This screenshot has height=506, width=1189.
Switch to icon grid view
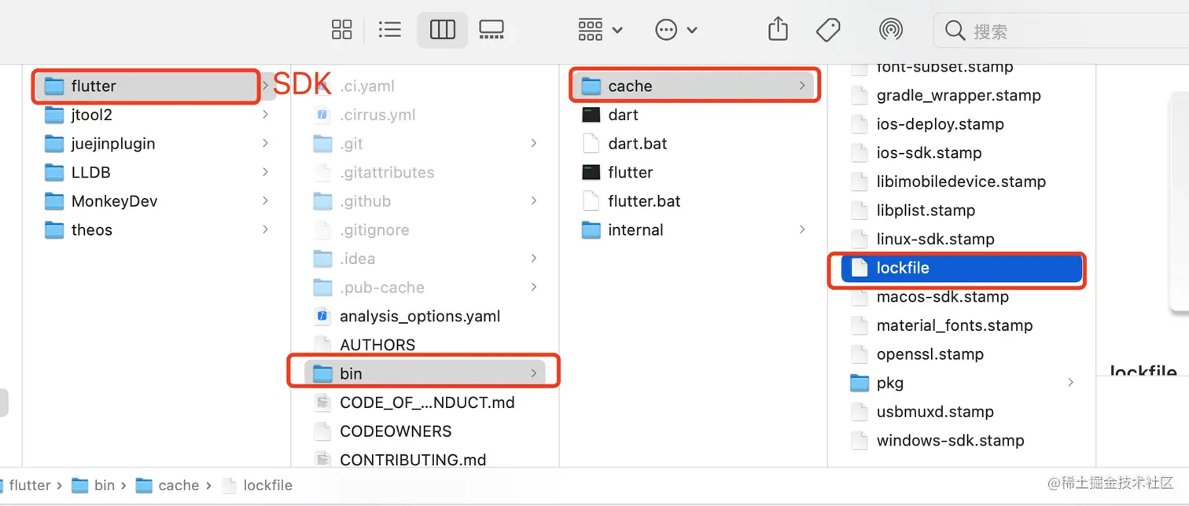click(x=341, y=31)
